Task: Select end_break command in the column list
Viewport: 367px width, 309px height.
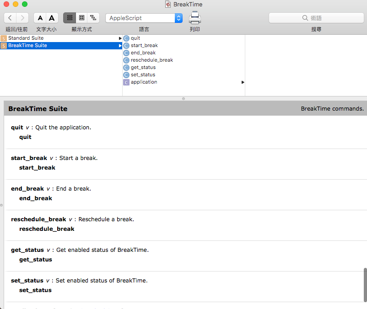Action: [184, 53]
